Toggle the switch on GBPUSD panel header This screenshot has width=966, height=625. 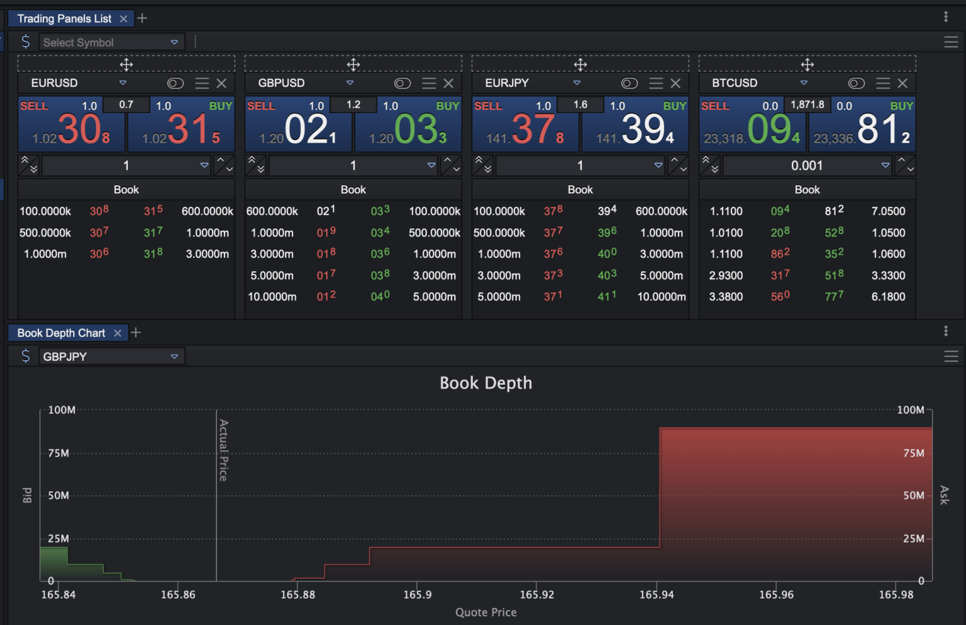pyautogui.click(x=402, y=82)
